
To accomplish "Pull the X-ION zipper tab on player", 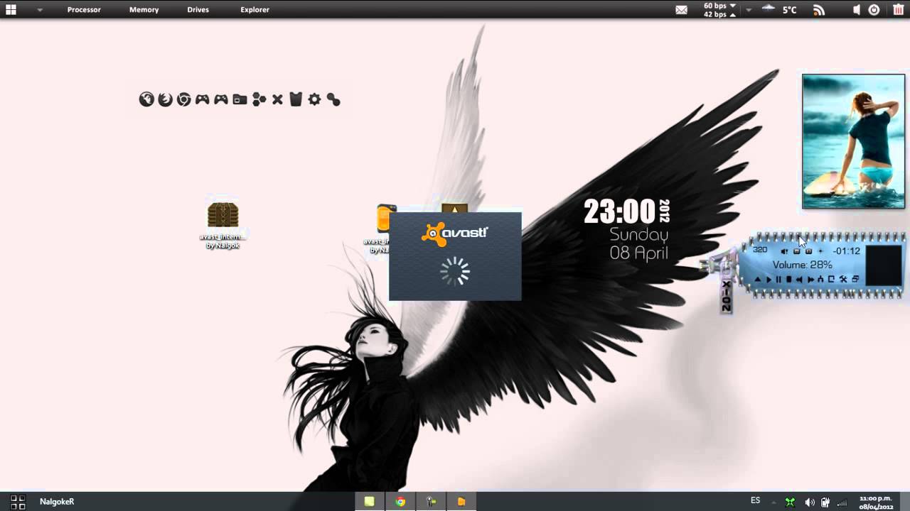I will 726,295.
